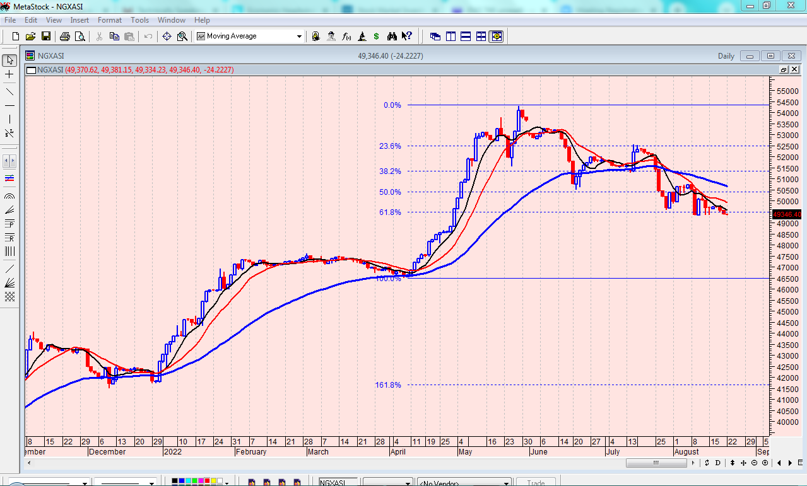
Task: Open the Window menu
Action: tap(172, 20)
